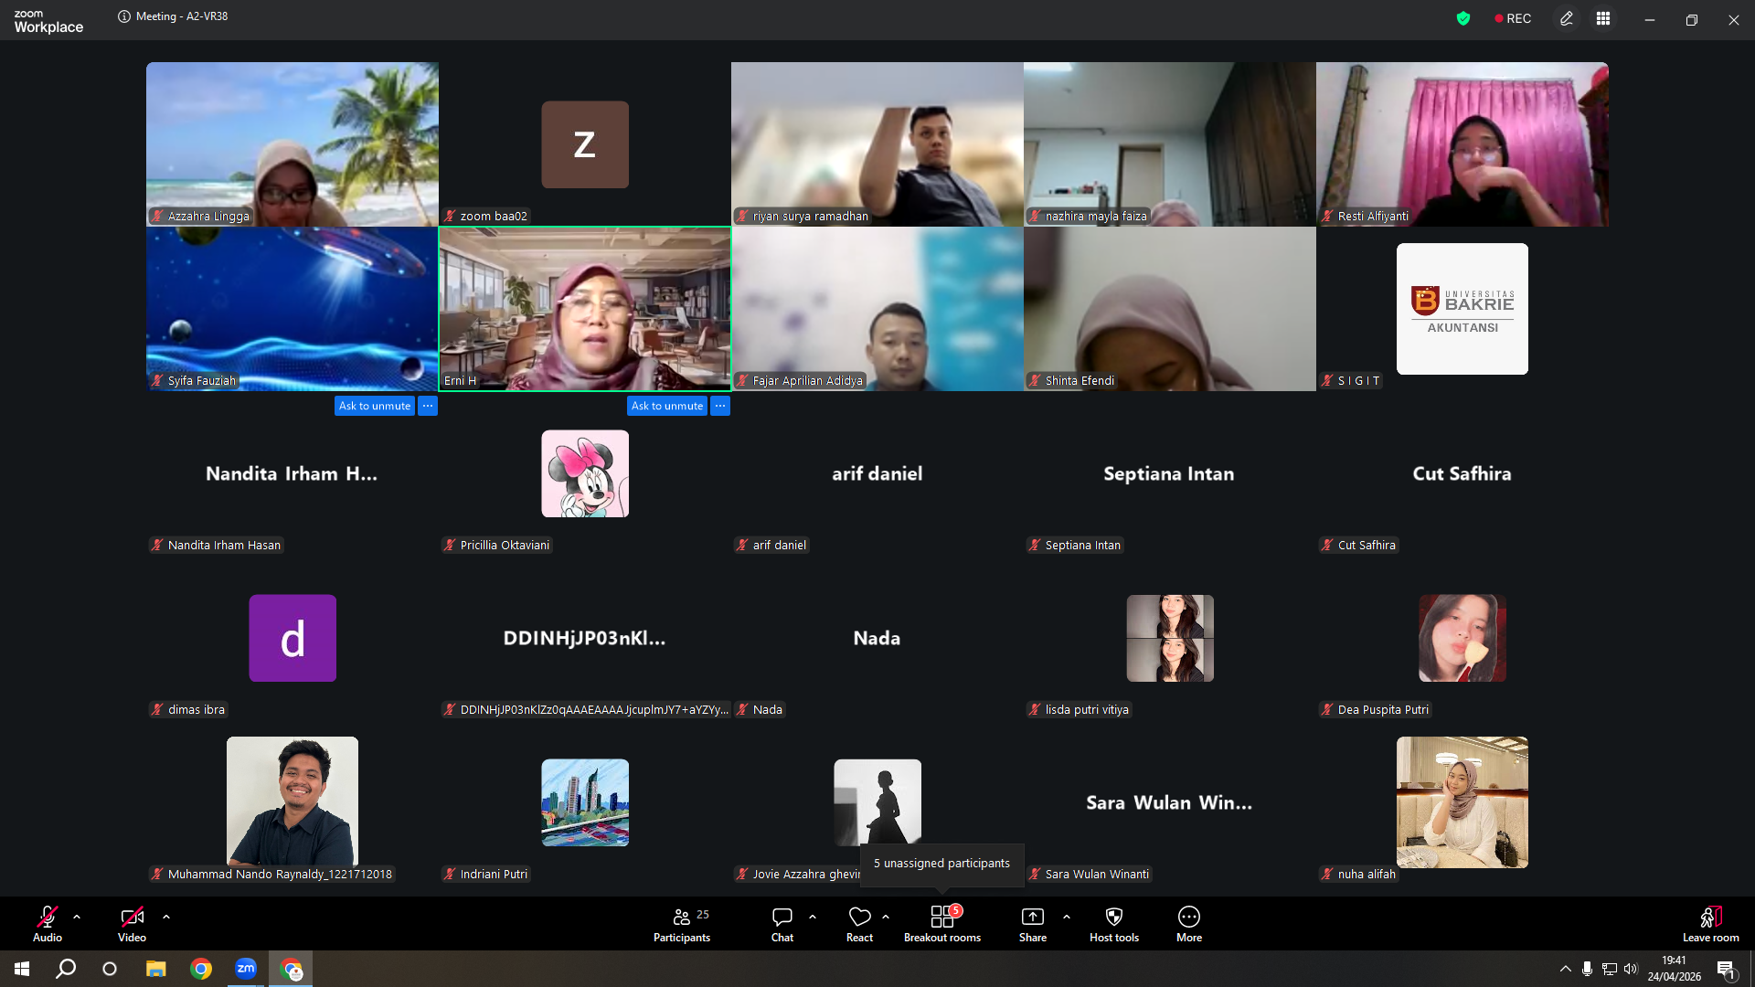Open more options for Syifa Fauziah tile
Image resolution: width=1755 pixels, height=987 pixels.
pyautogui.click(x=428, y=406)
